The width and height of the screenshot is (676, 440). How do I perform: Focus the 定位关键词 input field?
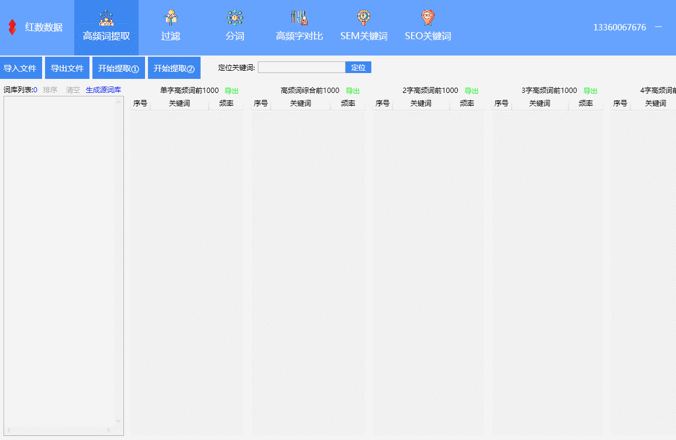[x=301, y=67]
